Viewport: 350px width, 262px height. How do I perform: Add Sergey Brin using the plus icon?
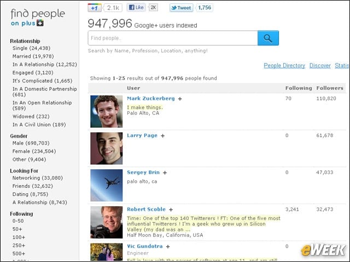[x=165, y=172]
